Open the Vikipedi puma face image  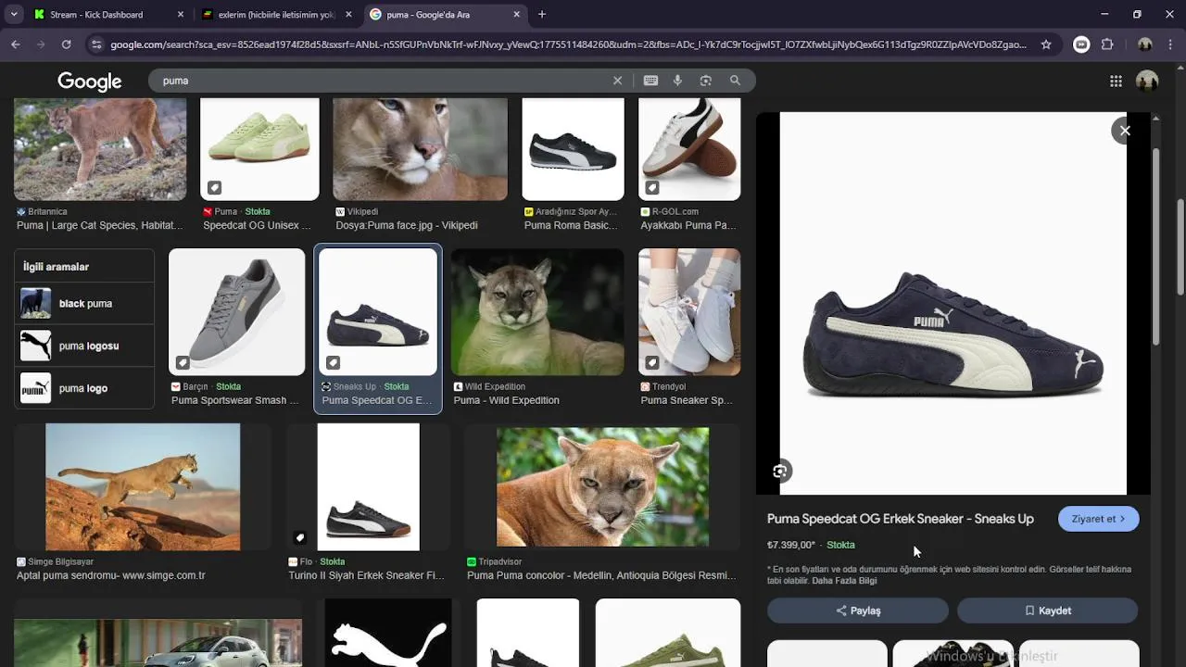[x=420, y=149]
